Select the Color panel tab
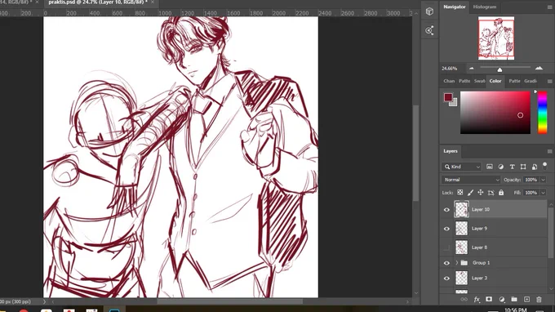Viewport: 555px width, 312px height. 495,81
